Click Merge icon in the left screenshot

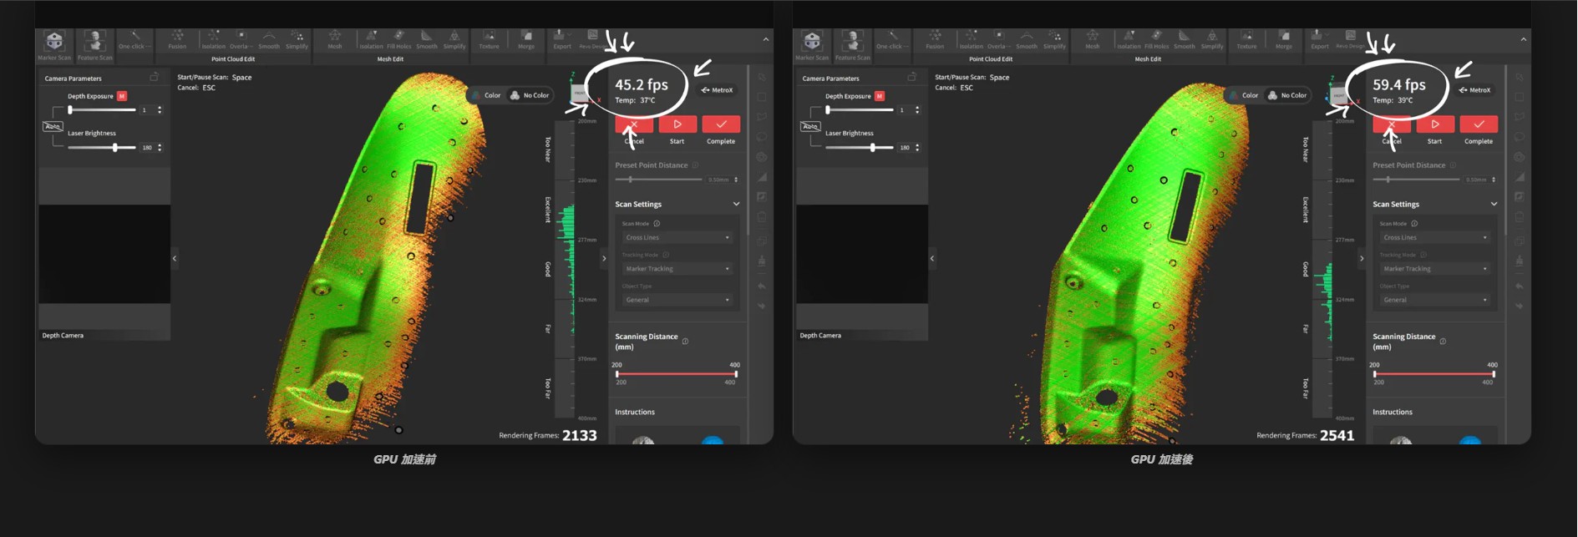coord(526,40)
